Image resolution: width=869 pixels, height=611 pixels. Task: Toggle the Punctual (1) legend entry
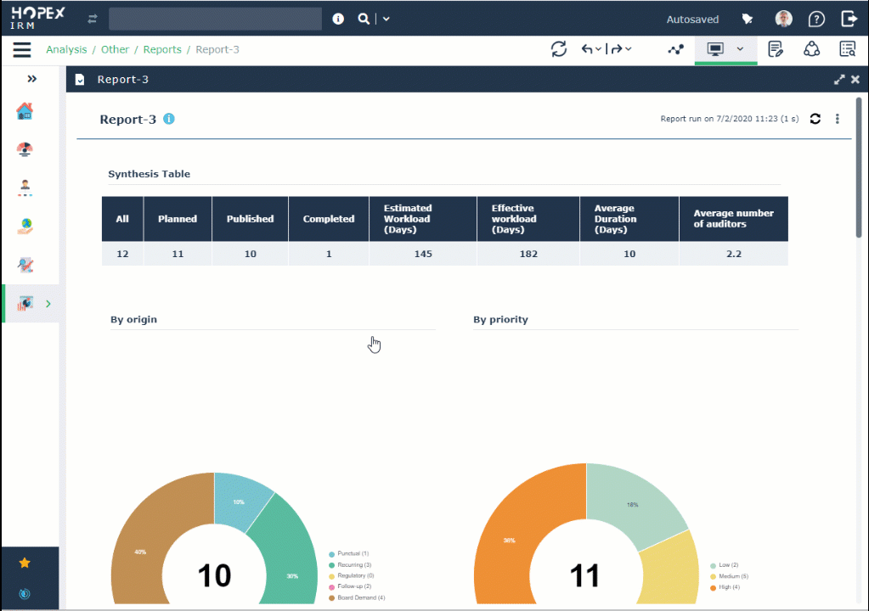click(x=348, y=553)
